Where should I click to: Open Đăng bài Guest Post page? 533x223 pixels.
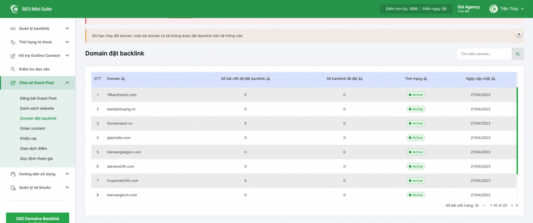[x=38, y=98]
